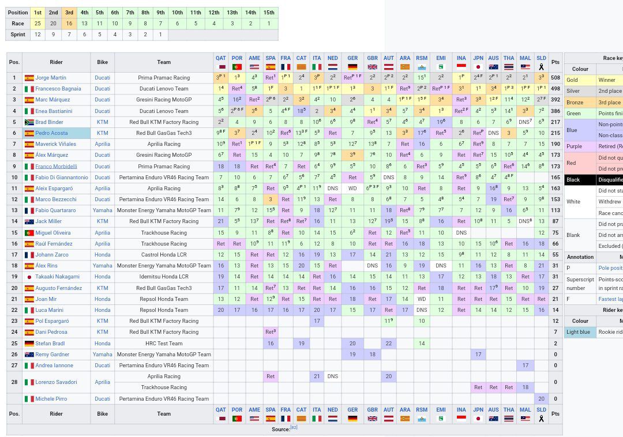Click the Aprilia bike link in Aleix Espargaró's row
Screen dimensions: 623x437
coord(102,189)
